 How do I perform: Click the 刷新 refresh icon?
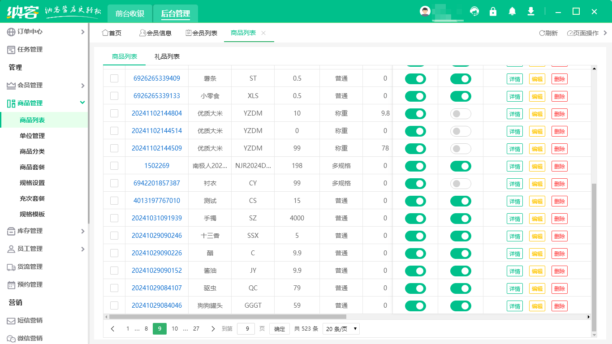pyautogui.click(x=542, y=33)
